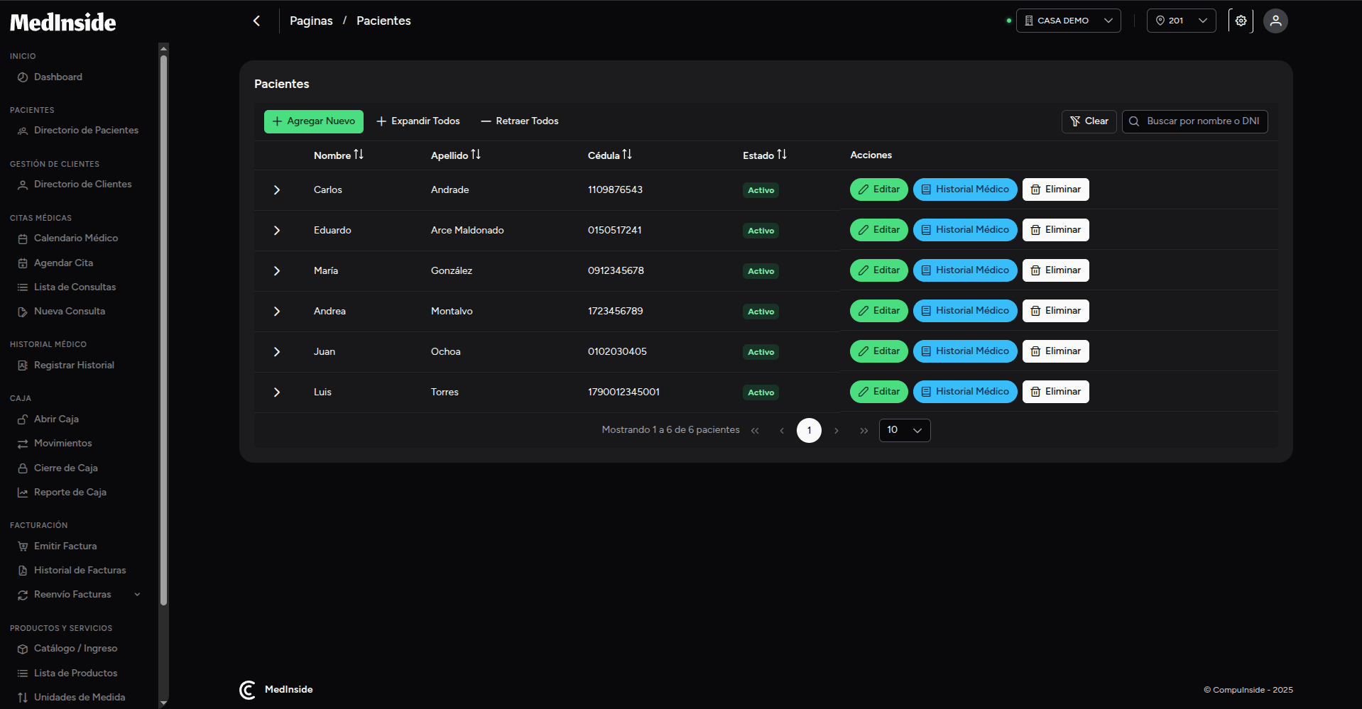Click the Movimientos arrows icon
Viewport: 1362px width, 709px height.
(x=23, y=444)
